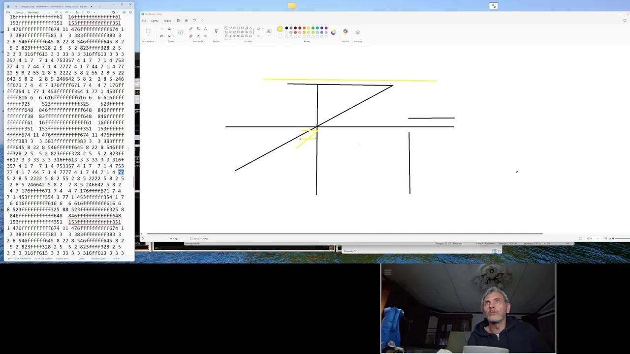The width and height of the screenshot is (630, 354).
Task: Click the Notepad vertical scrollbar
Action: pyautogui.click(x=134, y=182)
